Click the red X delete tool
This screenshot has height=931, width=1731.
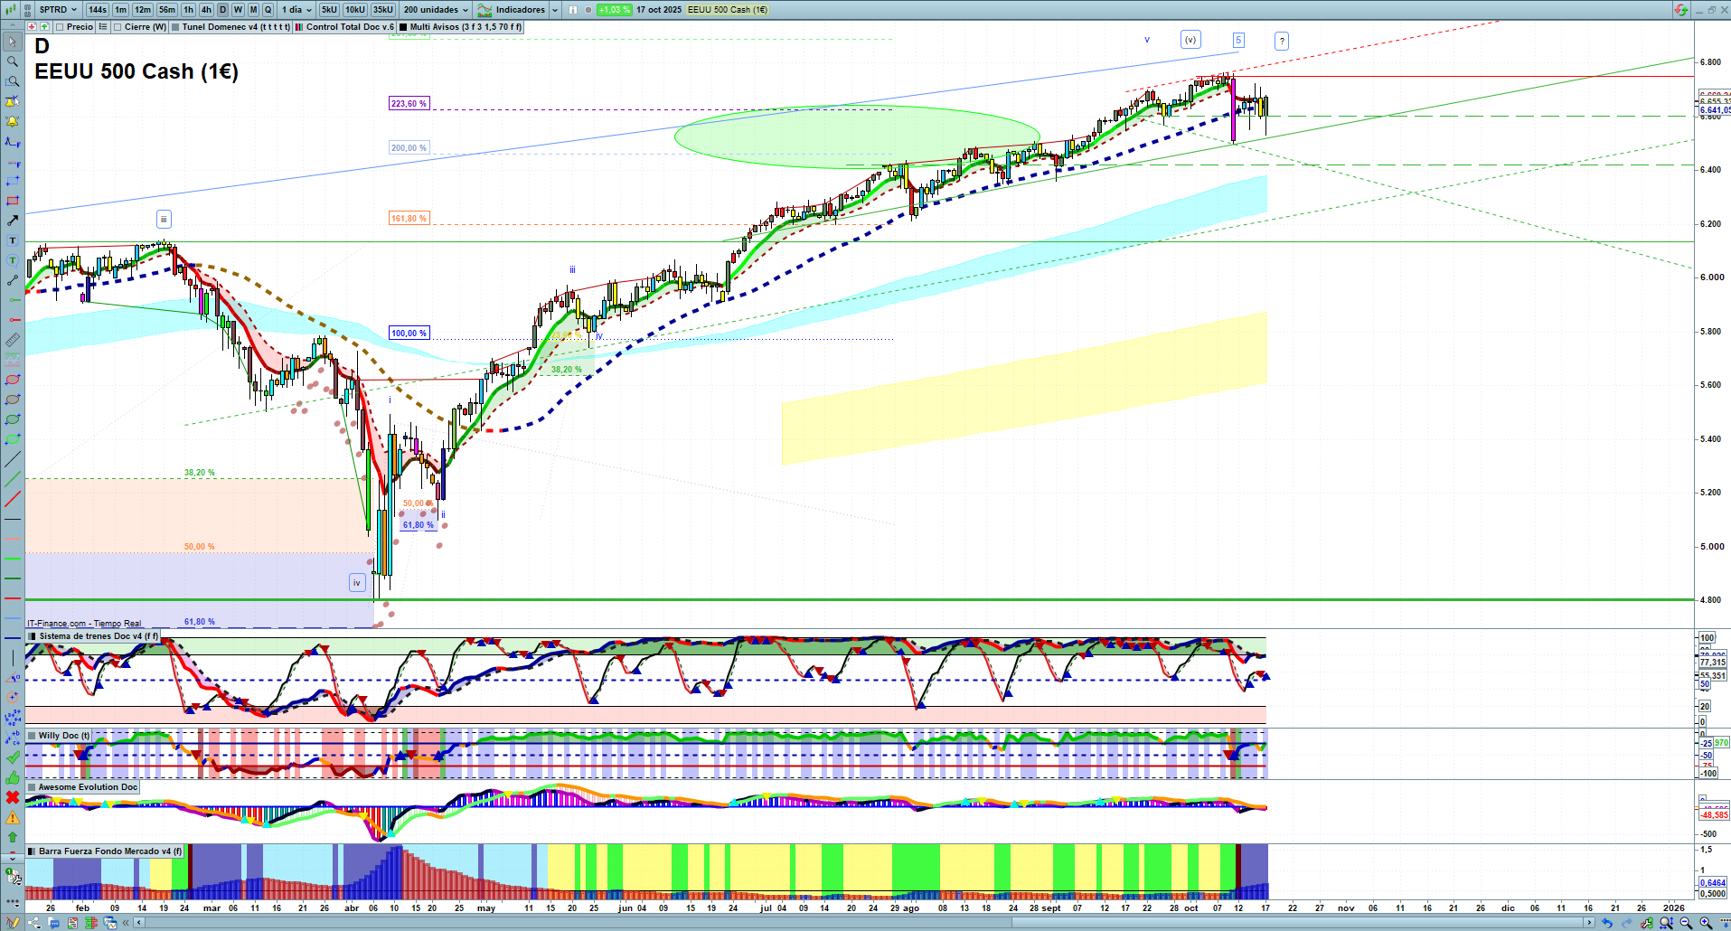pyautogui.click(x=13, y=797)
